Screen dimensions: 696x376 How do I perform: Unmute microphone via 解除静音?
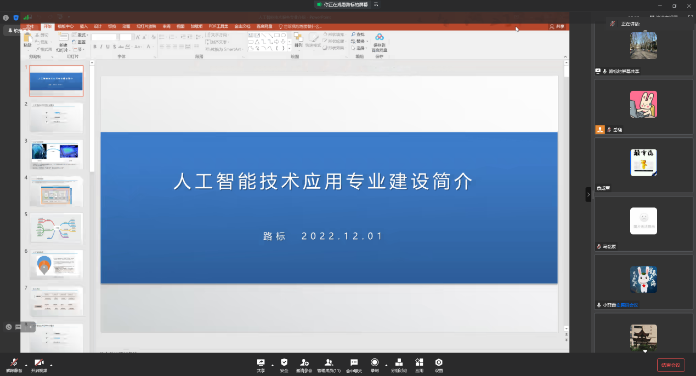coord(14,365)
